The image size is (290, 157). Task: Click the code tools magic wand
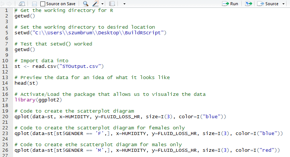point(96,4)
